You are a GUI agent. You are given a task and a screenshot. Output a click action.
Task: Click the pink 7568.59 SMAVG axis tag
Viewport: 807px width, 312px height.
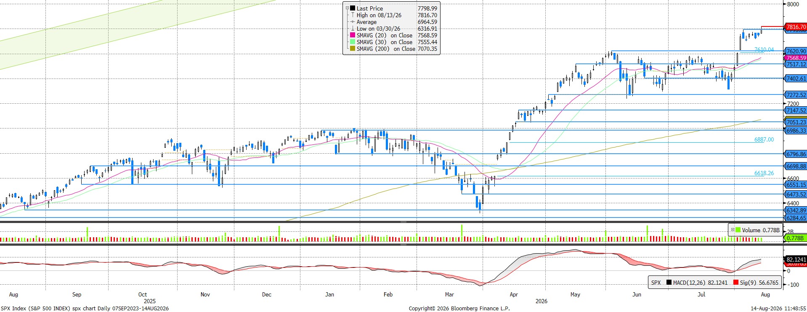(x=796, y=58)
